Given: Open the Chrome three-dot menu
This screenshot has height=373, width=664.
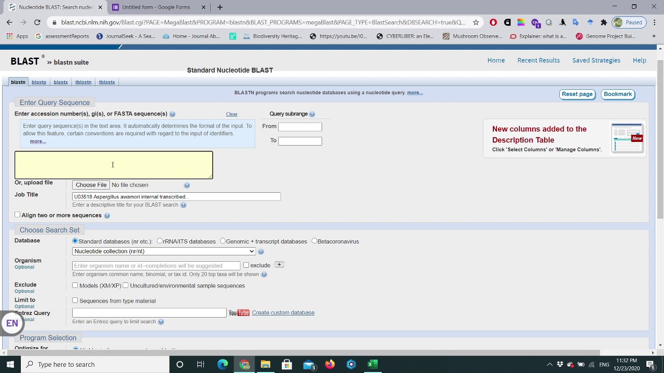Looking at the screenshot, I should tap(655, 22).
